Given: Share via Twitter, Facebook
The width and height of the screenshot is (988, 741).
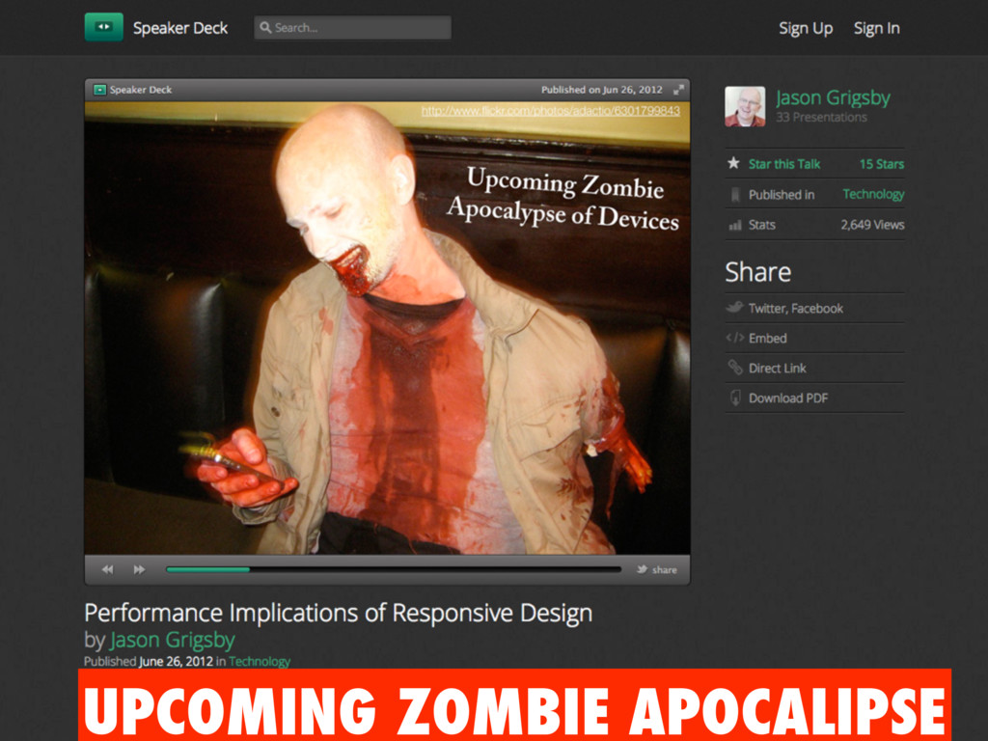Looking at the screenshot, I should (x=795, y=308).
